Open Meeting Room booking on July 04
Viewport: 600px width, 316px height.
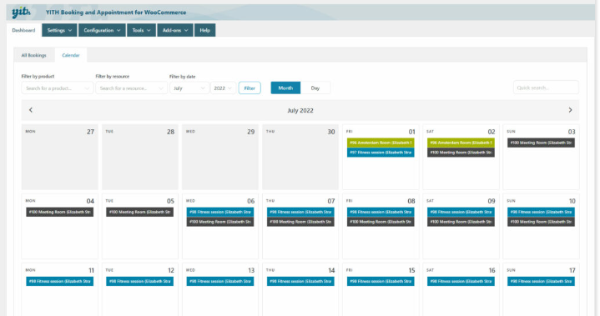60,212
